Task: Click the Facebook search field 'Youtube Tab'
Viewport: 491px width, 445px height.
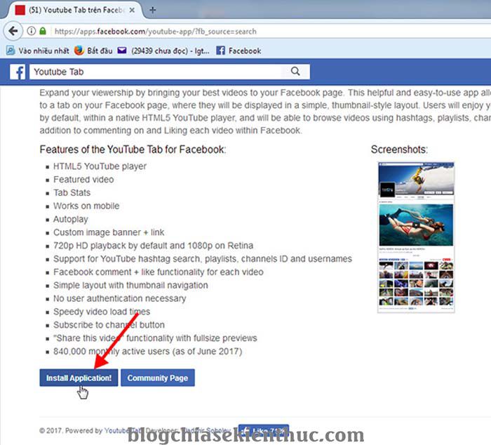Action: tap(156, 72)
